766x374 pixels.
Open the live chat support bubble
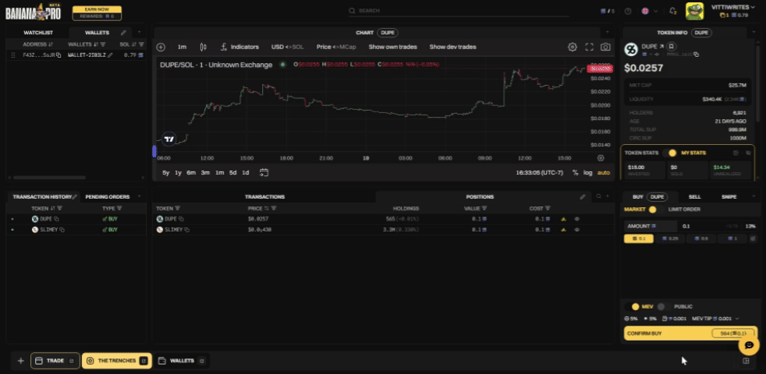[x=748, y=344]
